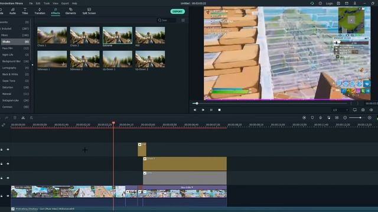Stop the preview playback
Screen dimensions: 378x212
pyautogui.click(x=219, y=110)
